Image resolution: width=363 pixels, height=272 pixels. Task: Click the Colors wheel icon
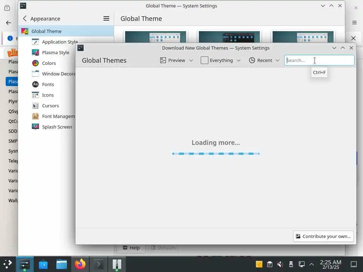click(x=35, y=63)
